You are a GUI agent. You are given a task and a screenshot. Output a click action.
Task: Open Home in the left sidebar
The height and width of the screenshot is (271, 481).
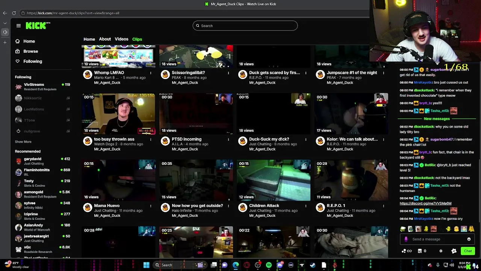click(x=25, y=41)
